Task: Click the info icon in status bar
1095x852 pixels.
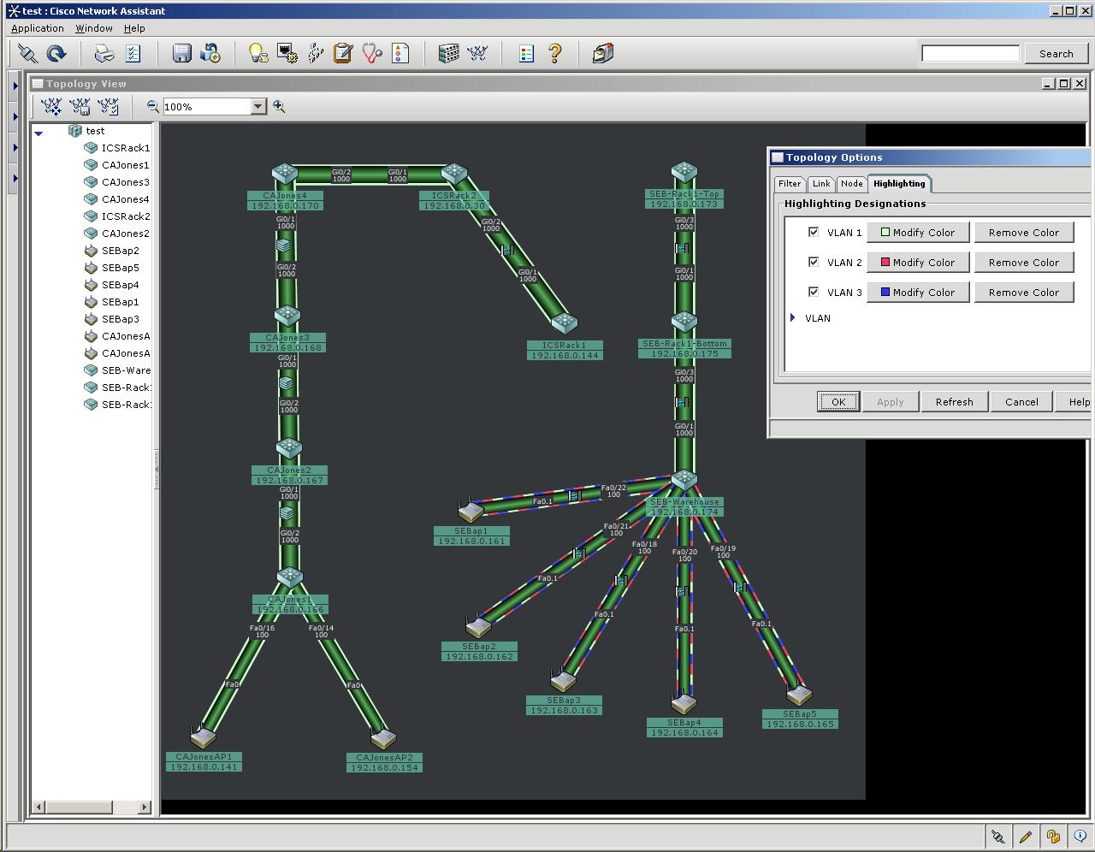Action: [1080, 837]
